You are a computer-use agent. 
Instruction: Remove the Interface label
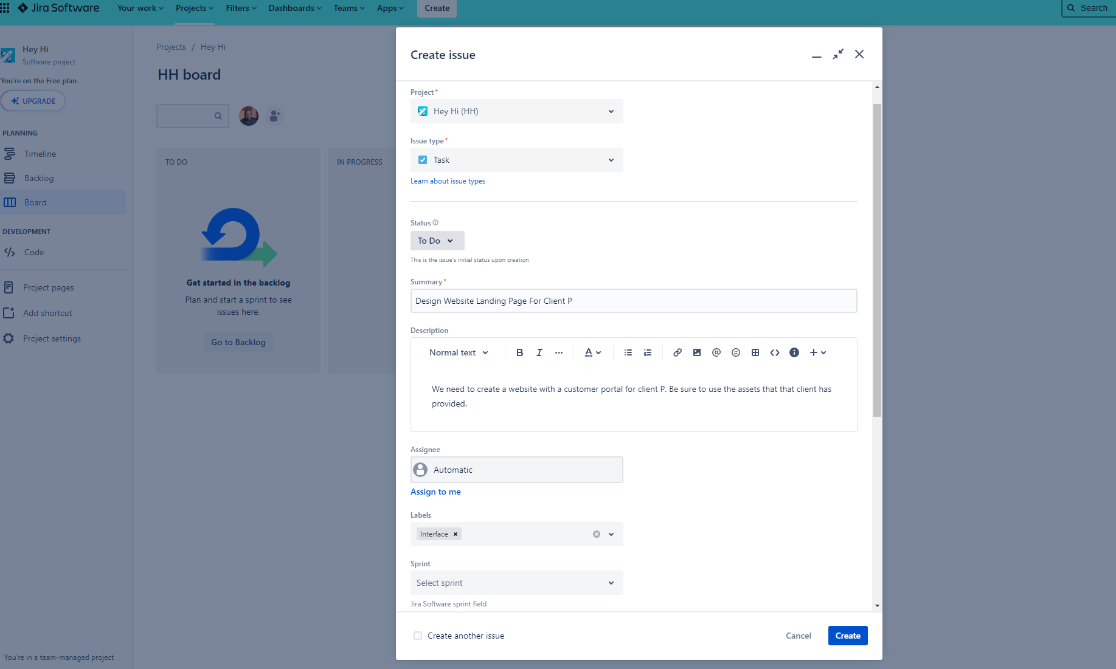click(x=455, y=534)
